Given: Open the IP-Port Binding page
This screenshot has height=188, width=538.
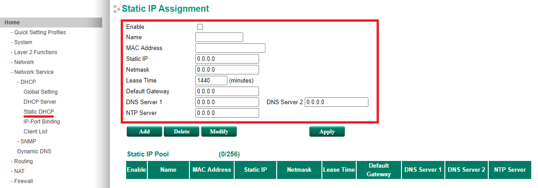Looking at the screenshot, I should [42, 122].
